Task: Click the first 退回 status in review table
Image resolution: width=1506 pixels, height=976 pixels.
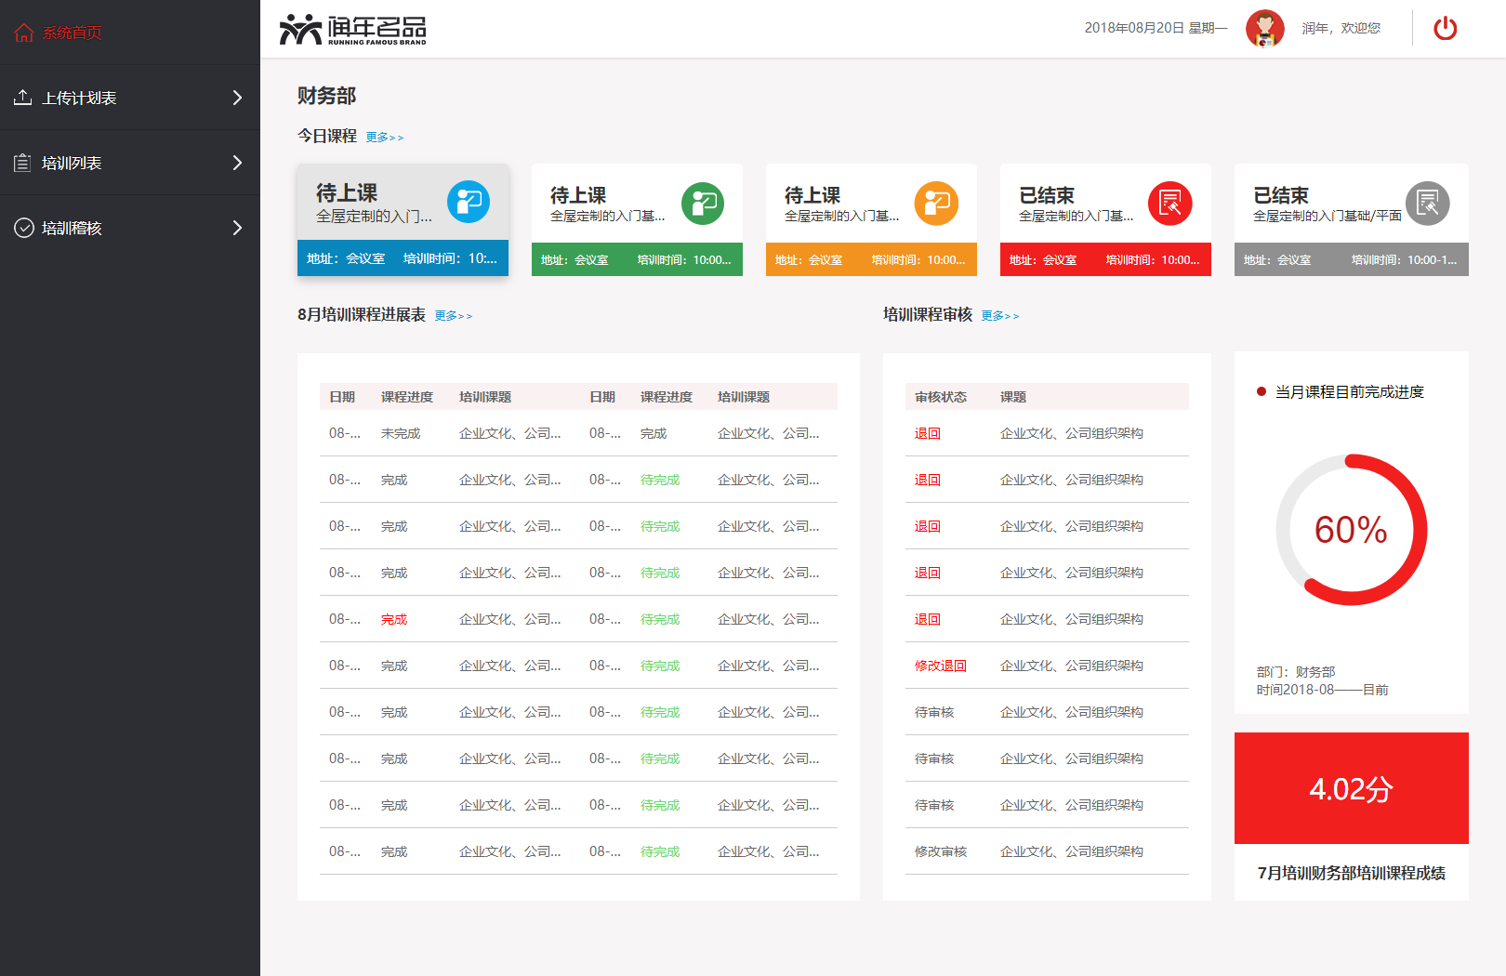Action: click(x=928, y=433)
